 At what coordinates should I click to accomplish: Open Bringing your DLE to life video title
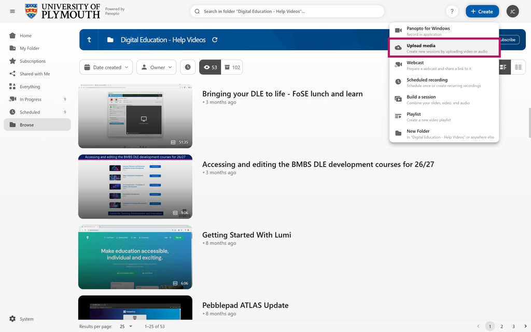pyautogui.click(x=283, y=94)
